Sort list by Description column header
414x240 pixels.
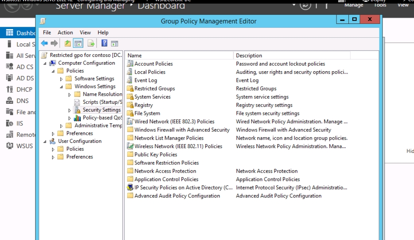(292, 55)
